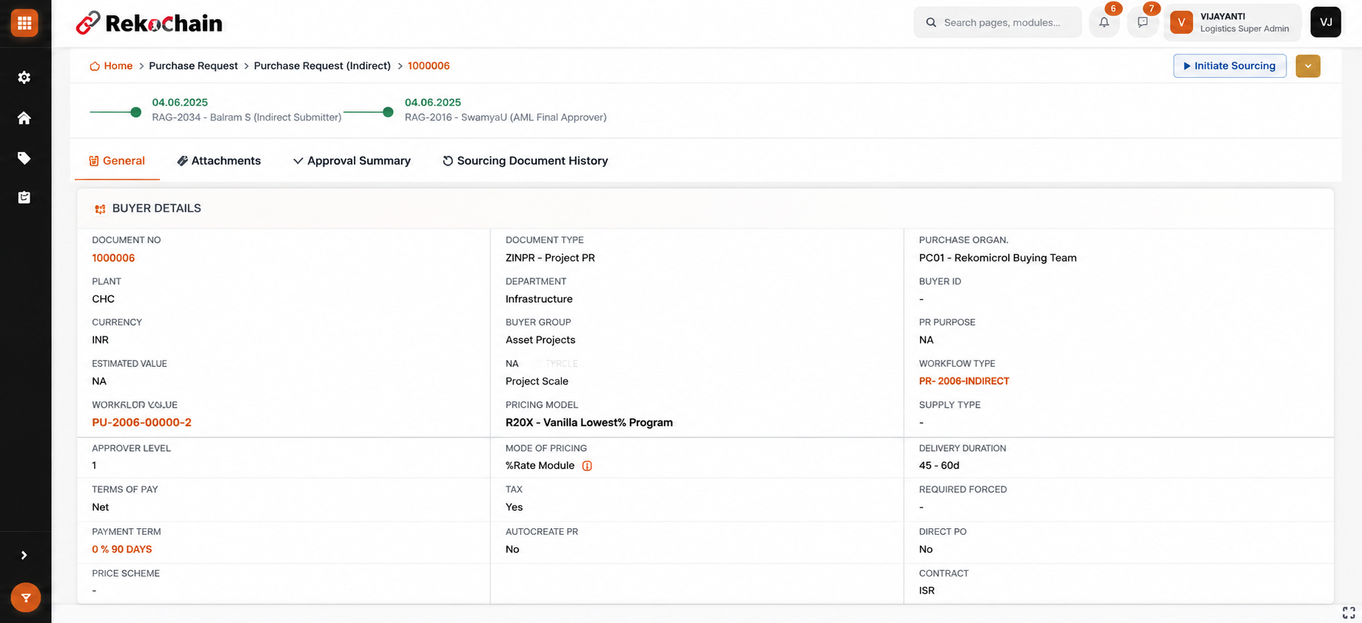Viewport: 1362px width, 623px height.
Task: Click the Net terms of pay value
Action: 101,507
